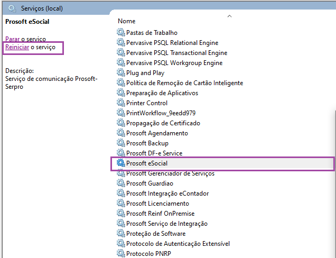Click the Parar link to stop the service

pos(13,39)
